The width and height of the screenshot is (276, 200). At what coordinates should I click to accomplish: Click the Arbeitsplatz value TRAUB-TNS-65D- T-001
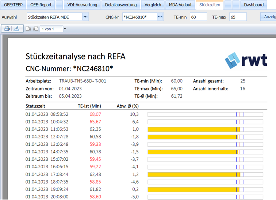click(83, 81)
